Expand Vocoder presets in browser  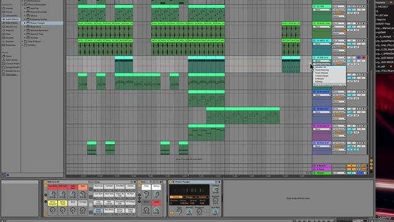pos(25,38)
